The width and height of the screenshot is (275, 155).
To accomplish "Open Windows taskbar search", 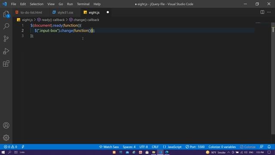I will 9,152.
